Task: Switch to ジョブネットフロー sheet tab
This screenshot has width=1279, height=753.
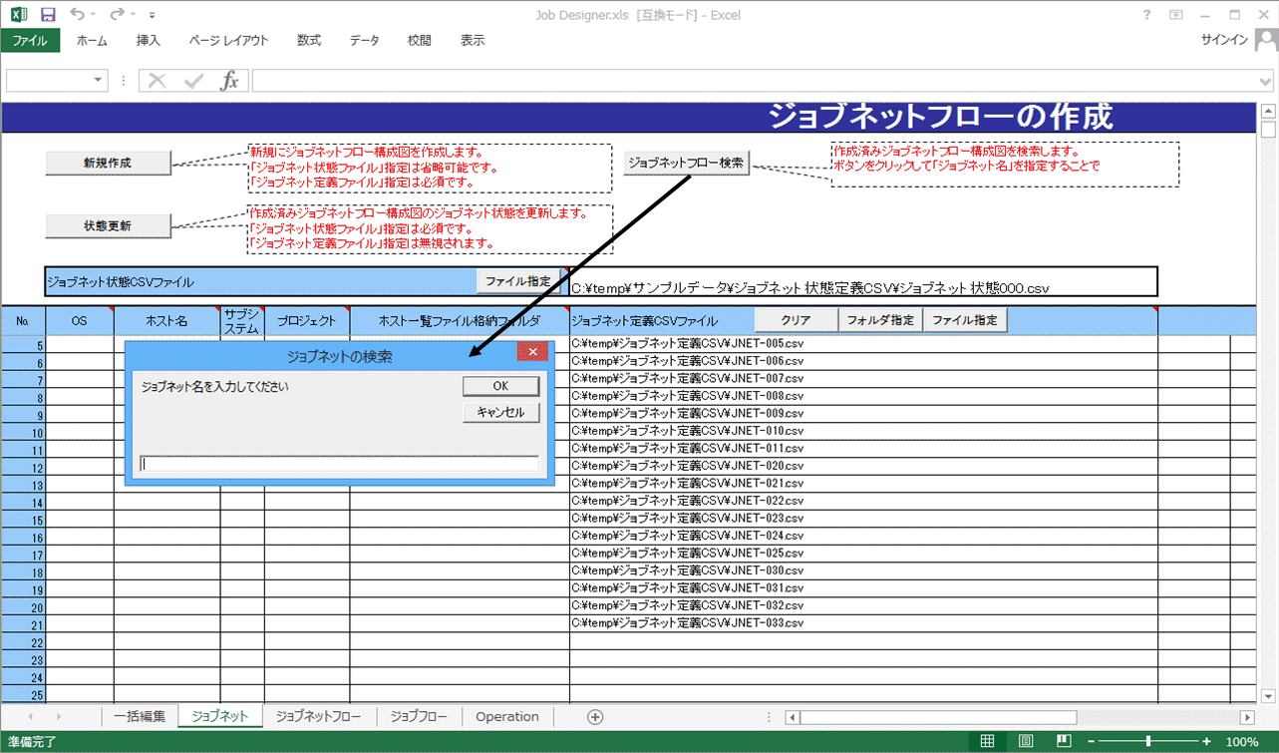Action: pyautogui.click(x=319, y=716)
